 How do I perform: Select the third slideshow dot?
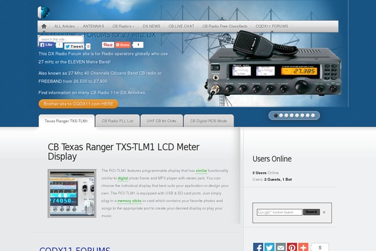click(x=286, y=115)
